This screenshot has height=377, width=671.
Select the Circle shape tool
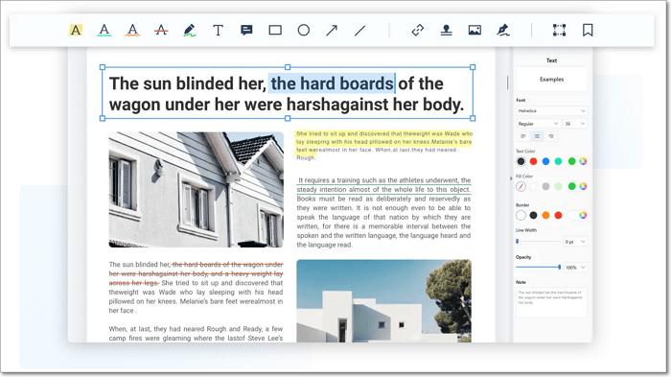304,30
